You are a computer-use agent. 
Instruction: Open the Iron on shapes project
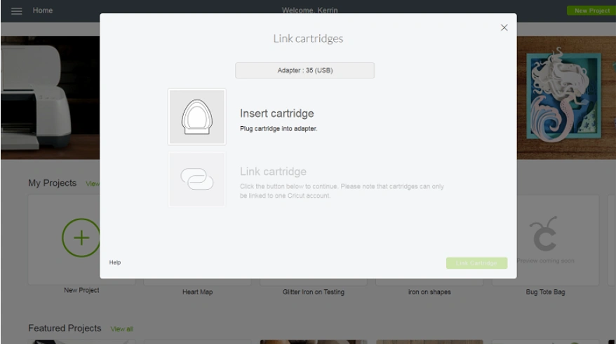(x=429, y=292)
